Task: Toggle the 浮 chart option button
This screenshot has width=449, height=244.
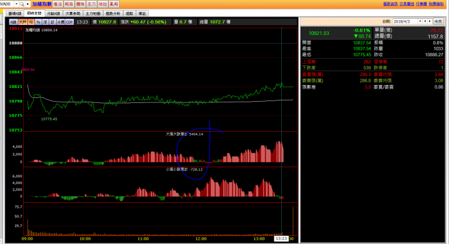Action: tap(46, 22)
